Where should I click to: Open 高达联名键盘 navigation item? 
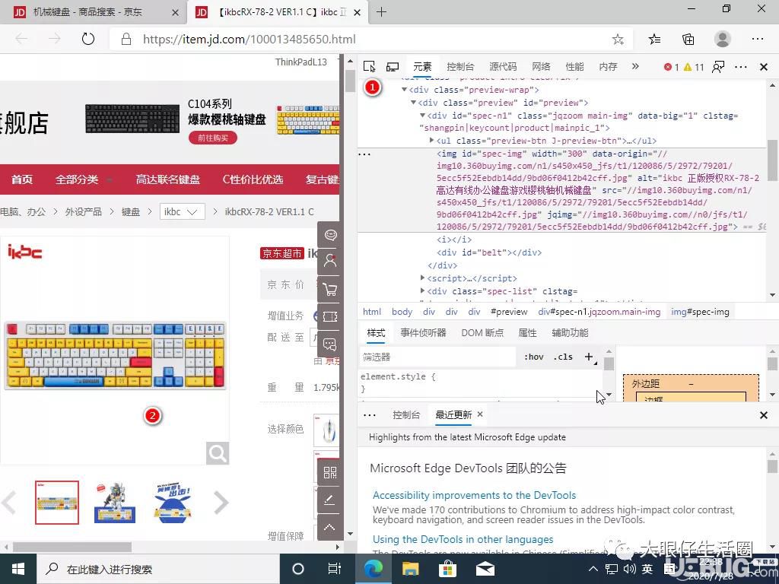pos(168,179)
